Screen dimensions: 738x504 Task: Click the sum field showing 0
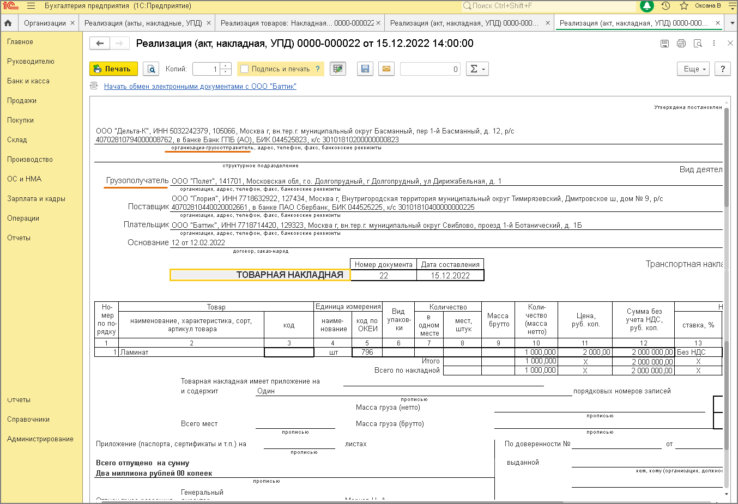click(430, 69)
